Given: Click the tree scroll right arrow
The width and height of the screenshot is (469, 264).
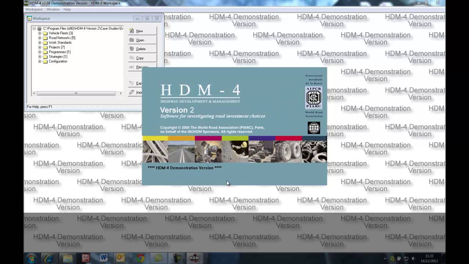Looking at the screenshot, I should [x=121, y=93].
